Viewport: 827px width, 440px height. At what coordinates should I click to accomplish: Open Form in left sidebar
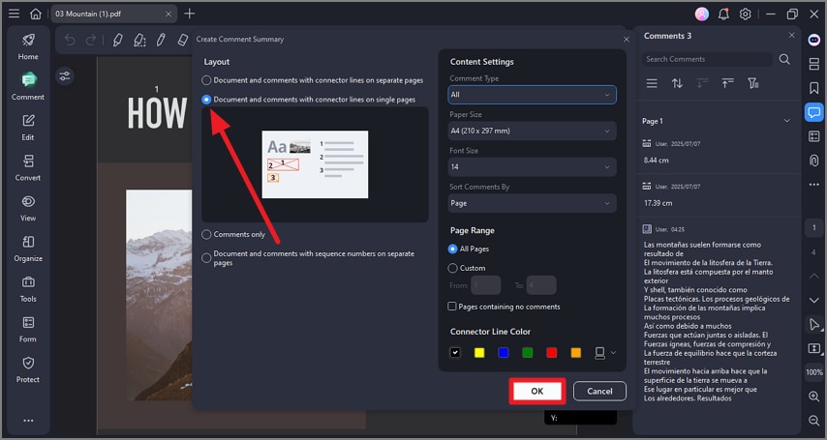[28, 330]
